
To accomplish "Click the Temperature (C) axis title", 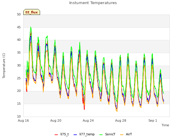I will pyautogui.click(x=4, y=66).
